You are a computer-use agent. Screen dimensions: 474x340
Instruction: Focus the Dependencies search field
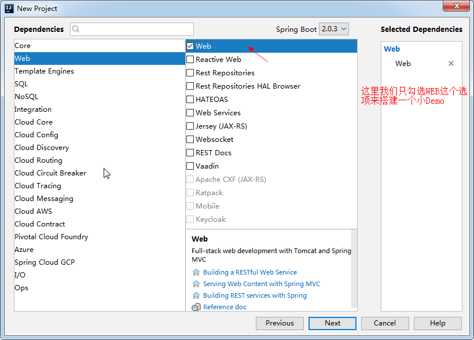point(132,29)
